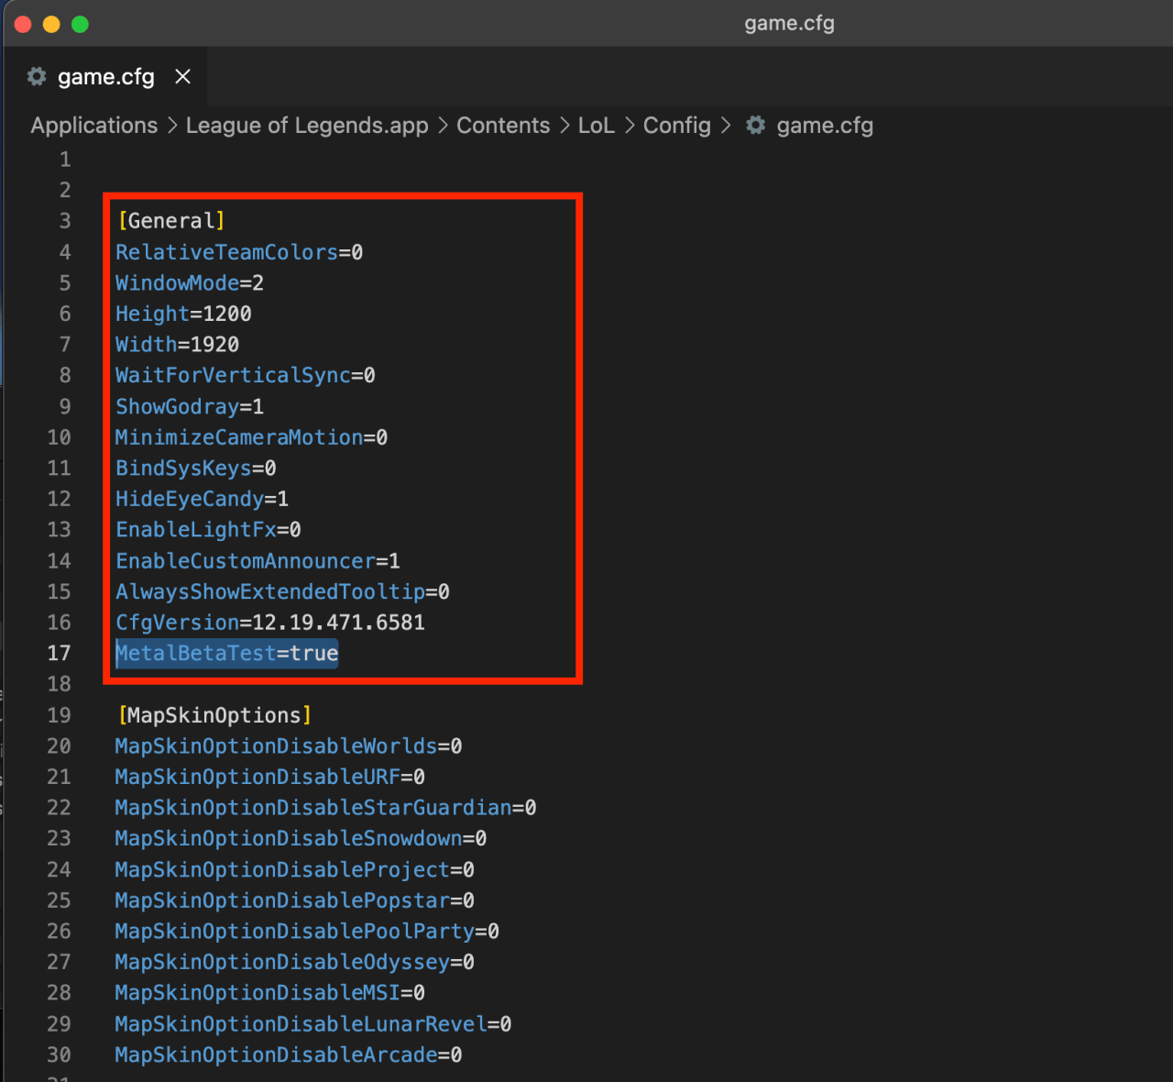Open Config breadcrumb segment

pos(677,126)
